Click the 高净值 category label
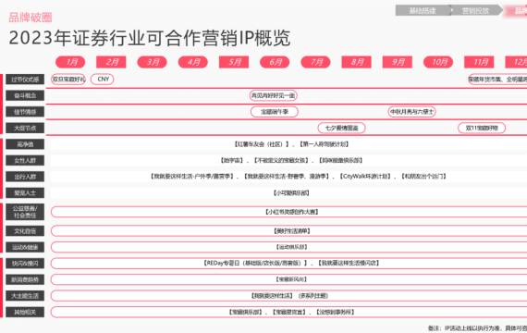This screenshot has width=527, height=333. (x=25, y=144)
